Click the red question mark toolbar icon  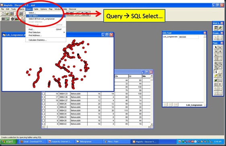tap(22, 19)
